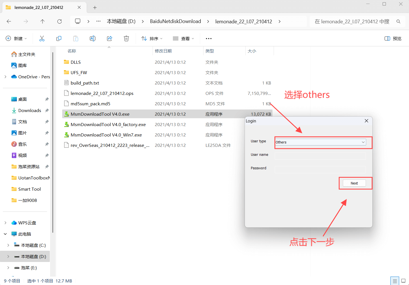Click the Delete trash can icon
Screen dimensions: 409x285
pyautogui.click(x=126, y=38)
